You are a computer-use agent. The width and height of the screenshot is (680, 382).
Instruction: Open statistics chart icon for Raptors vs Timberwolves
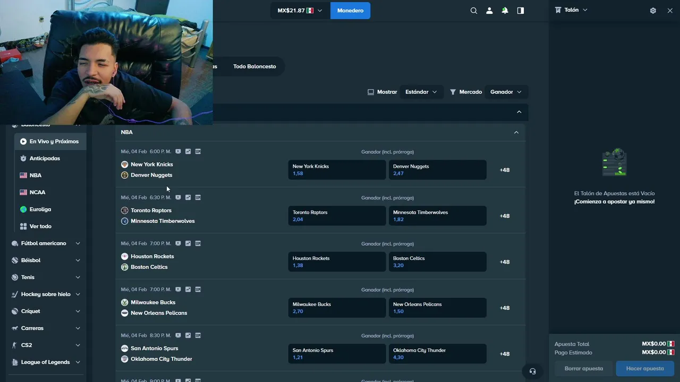pyautogui.click(x=188, y=197)
